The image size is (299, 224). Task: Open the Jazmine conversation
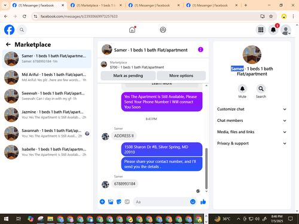[47, 115]
